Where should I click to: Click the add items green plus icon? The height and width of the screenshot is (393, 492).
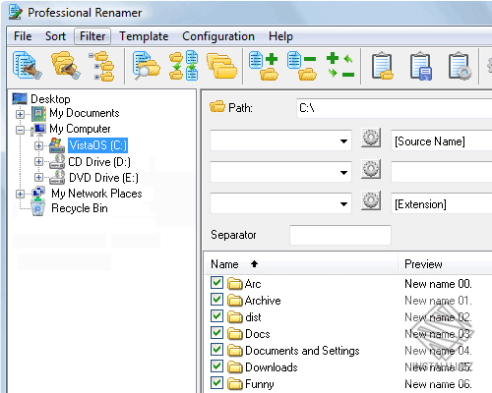pyautogui.click(x=264, y=66)
